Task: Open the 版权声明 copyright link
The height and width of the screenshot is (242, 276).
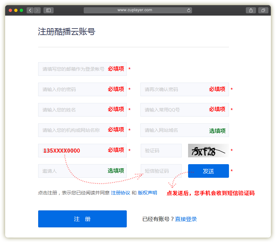Action: 147,193
